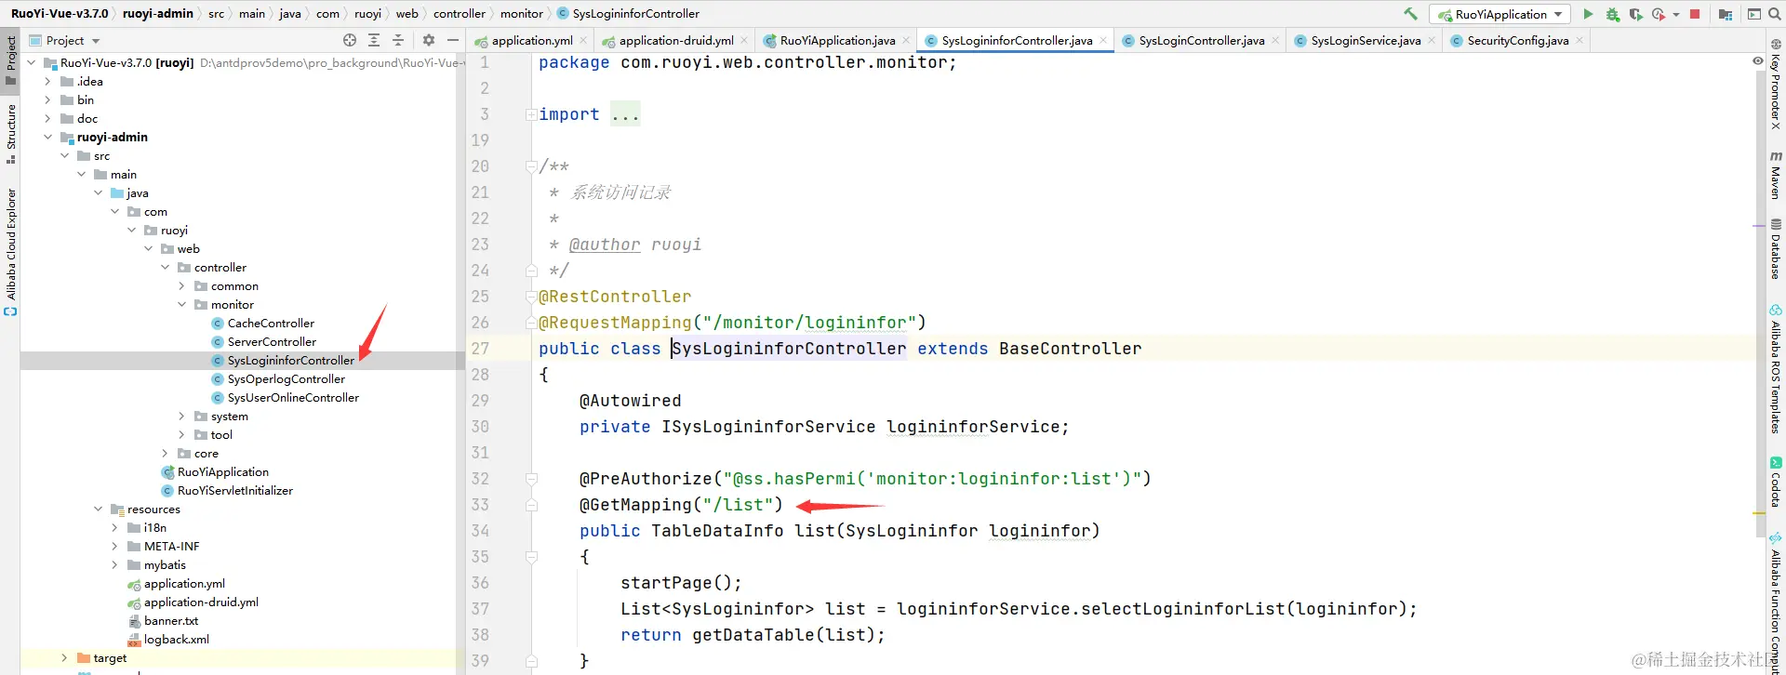Stop the running application with red square
Screen dimensions: 1786x675
[1695, 14]
